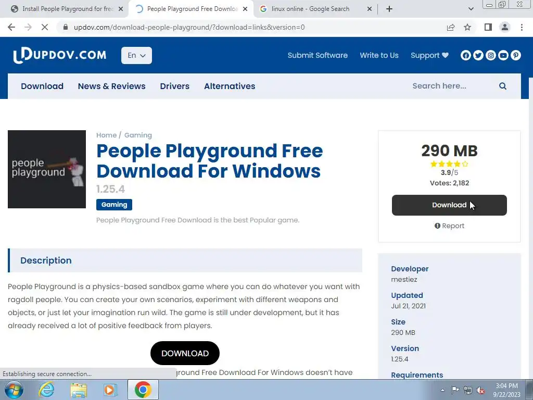The width and height of the screenshot is (533, 400).
Task: Open Updov Pinterest page icon
Action: coord(516,55)
